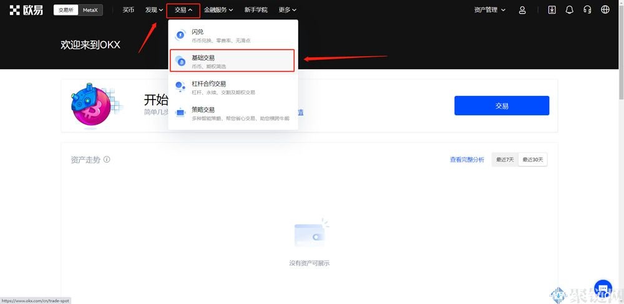The width and height of the screenshot is (624, 304).
Task: Click the download app icon
Action: click(x=552, y=10)
